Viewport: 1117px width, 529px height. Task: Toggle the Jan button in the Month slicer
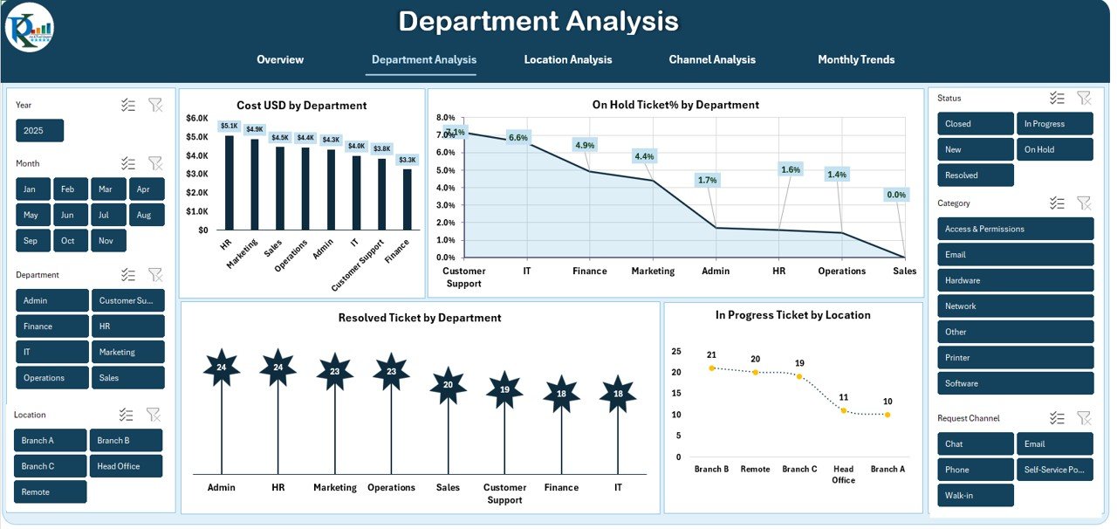[32, 189]
